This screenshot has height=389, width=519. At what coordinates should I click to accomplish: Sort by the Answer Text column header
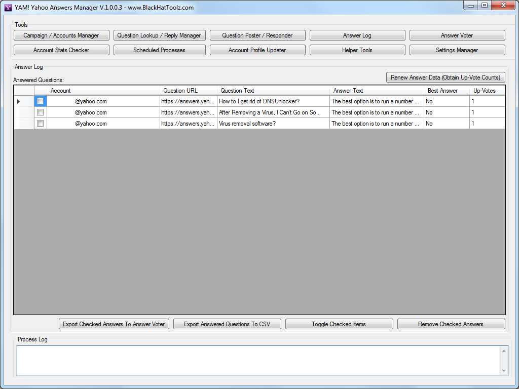pyautogui.click(x=377, y=91)
